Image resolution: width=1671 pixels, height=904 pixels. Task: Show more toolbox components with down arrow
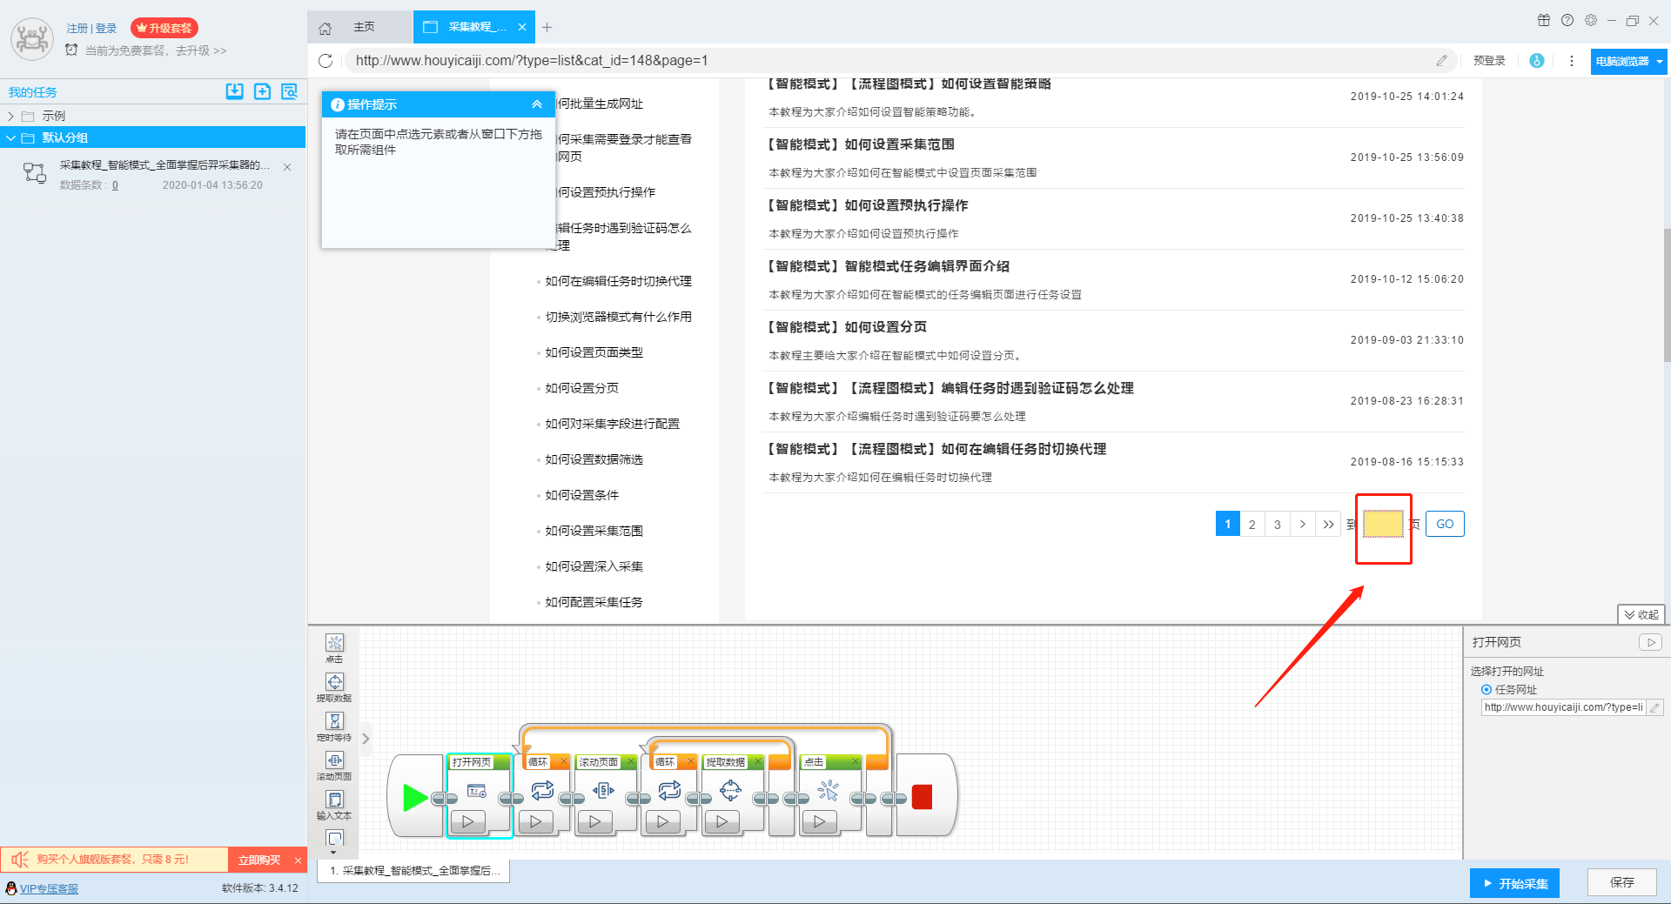pos(334,853)
